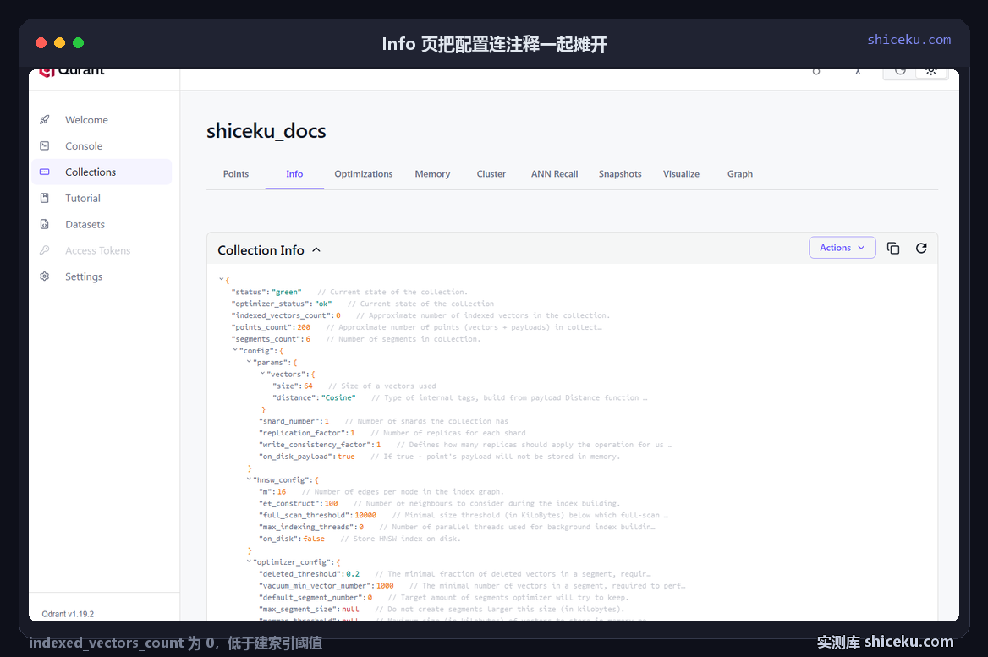Image resolution: width=988 pixels, height=657 pixels.
Task: Click the "on_disk" value false
Action: tap(314, 539)
